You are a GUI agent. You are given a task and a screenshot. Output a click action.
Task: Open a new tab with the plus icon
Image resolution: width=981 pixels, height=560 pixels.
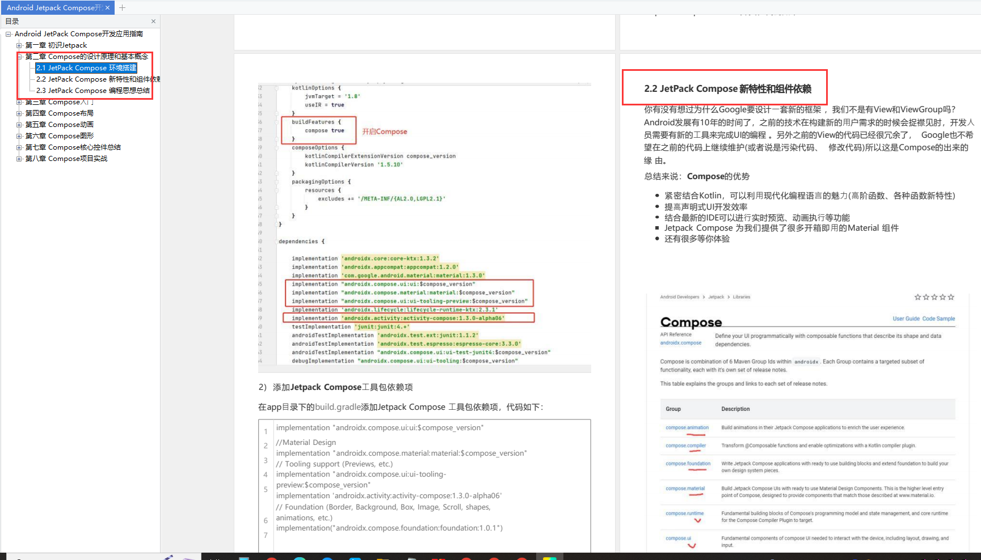[122, 7]
